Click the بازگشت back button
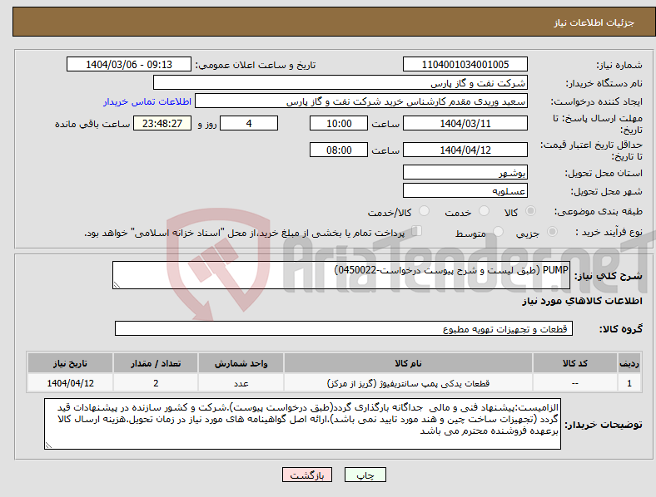Screen dimensions: 656x497 tap(307, 475)
